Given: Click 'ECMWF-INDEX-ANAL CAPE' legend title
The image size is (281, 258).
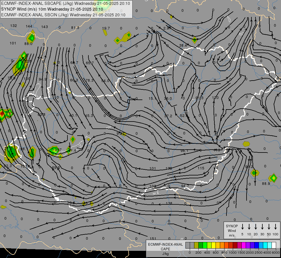Looking at the screenshot, I should coord(165,247).
